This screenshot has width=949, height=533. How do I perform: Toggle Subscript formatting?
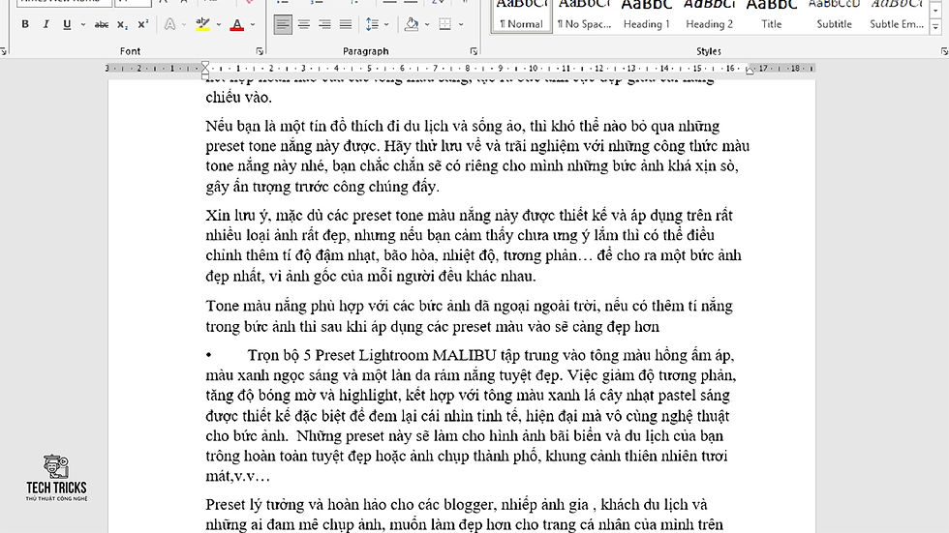coord(122,24)
